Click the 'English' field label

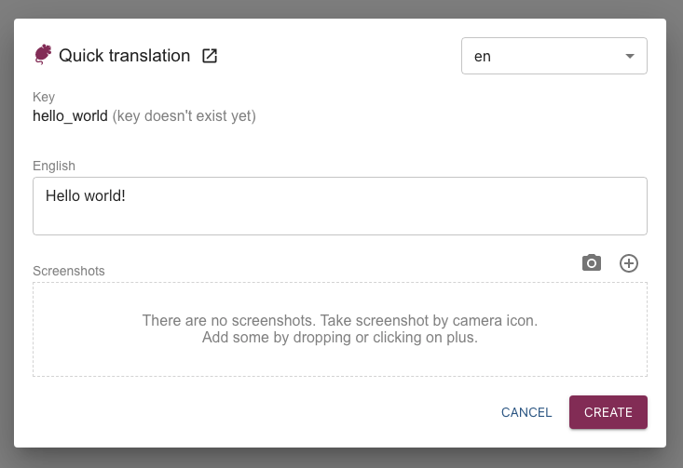click(54, 166)
